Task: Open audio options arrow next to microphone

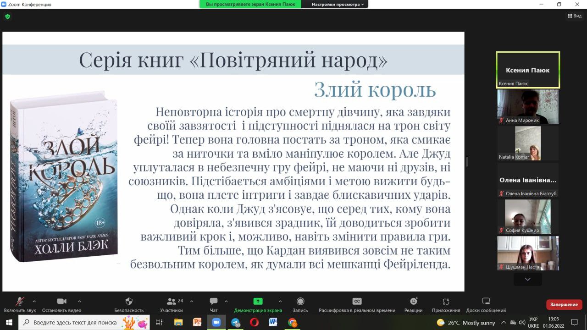Action: tap(34, 301)
